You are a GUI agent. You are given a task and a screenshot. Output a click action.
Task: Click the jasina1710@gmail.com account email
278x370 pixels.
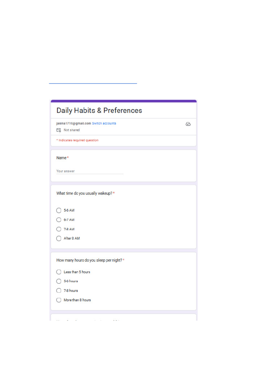(x=73, y=124)
